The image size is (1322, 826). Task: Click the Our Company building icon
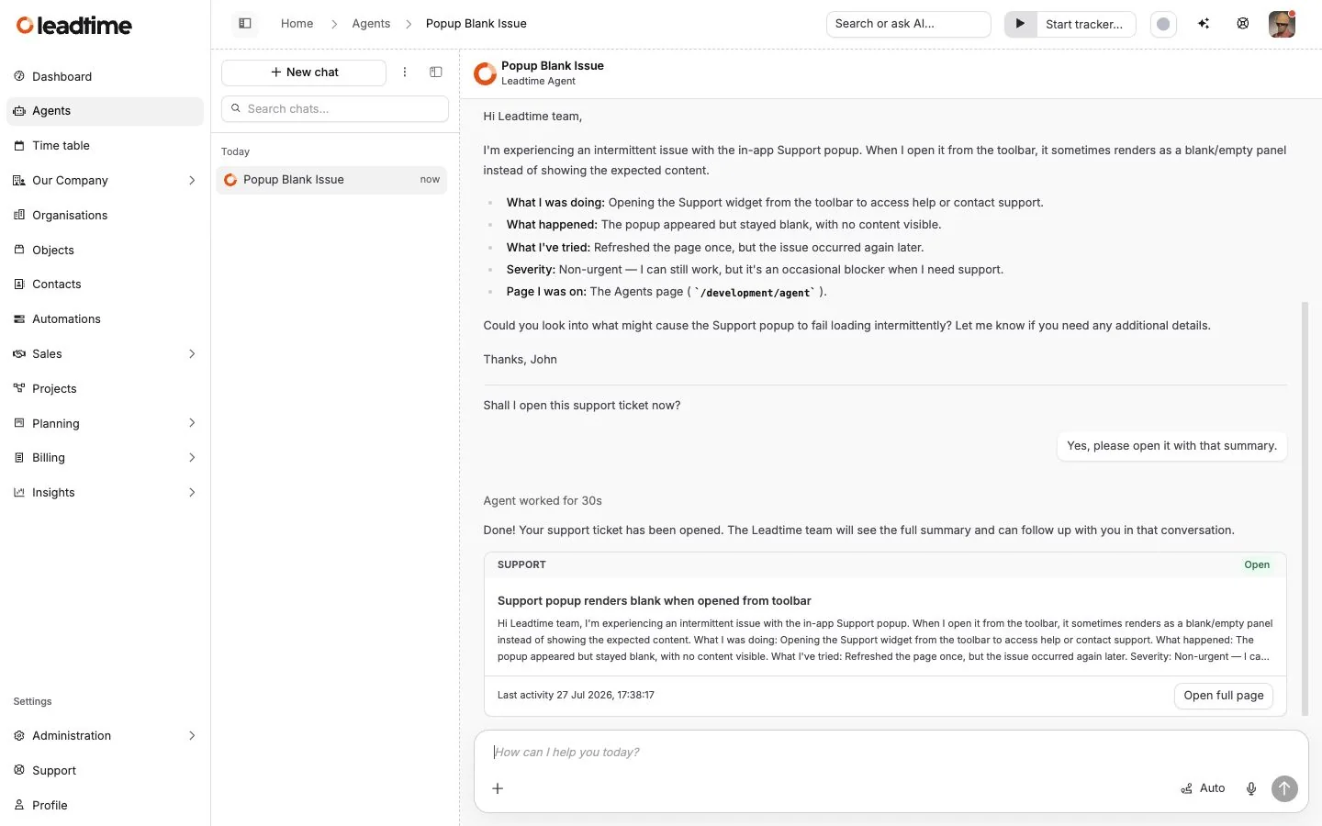[19, 180]
